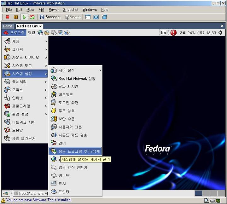The image size is (227, 204).
Task: Open the Power menu
Action: point(54,10)
